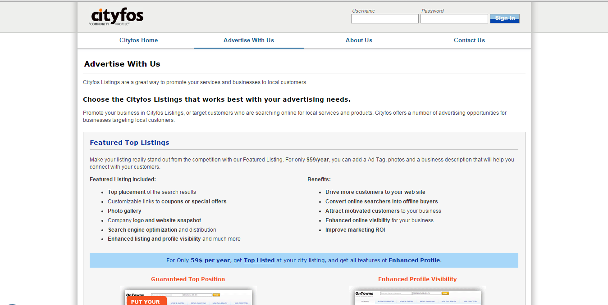Click the '59$ per year' banner text
Viewport: 608px width, 305px height.
tap(210, 260)
